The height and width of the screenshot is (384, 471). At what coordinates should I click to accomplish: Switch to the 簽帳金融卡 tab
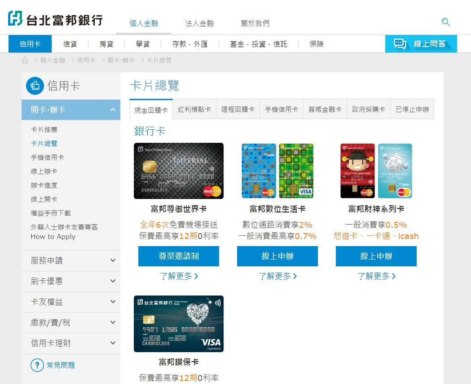325,109
